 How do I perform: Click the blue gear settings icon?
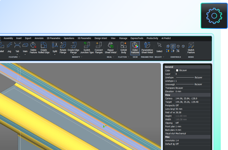(214, 16)
